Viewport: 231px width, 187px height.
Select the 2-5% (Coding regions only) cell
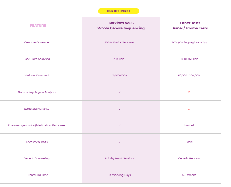click(189, 42)
